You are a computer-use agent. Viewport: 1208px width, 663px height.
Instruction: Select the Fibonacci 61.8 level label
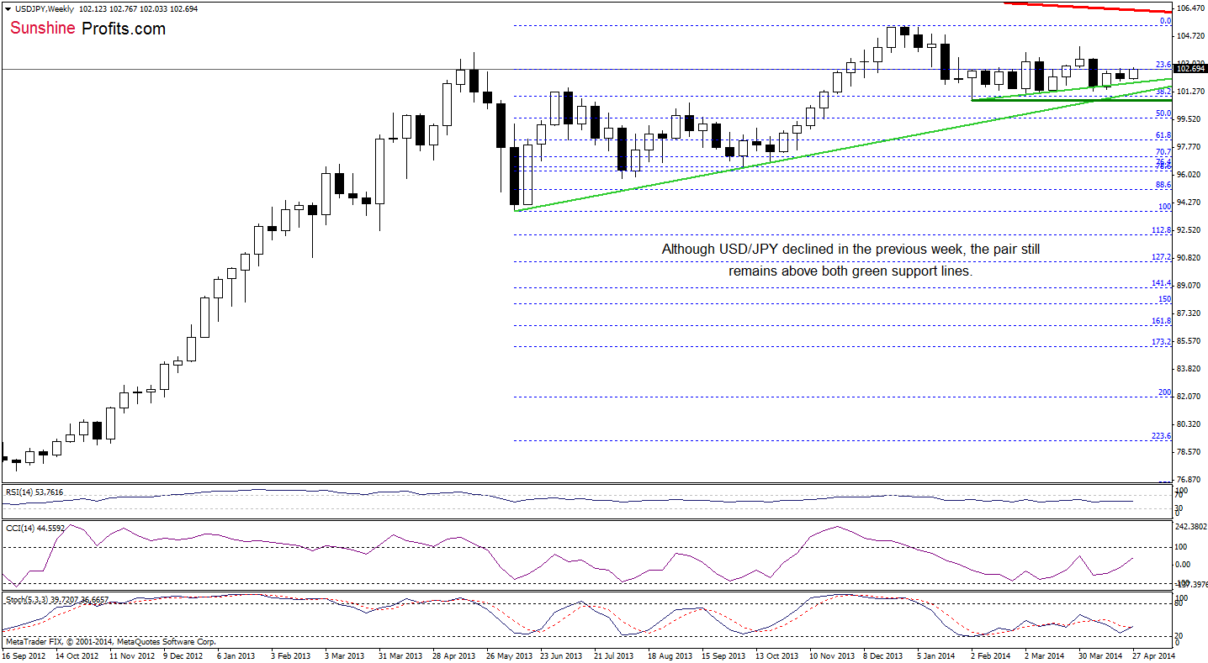[1164, 135]
